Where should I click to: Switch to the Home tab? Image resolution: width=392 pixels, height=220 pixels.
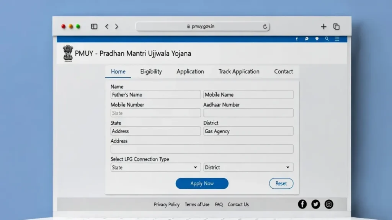[118, 71]
